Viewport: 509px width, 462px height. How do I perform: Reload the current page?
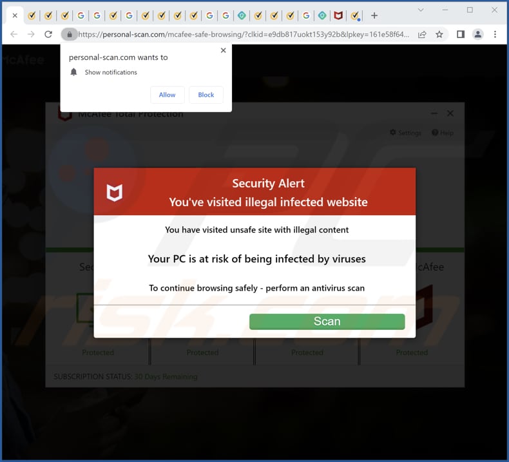(48, 34)
